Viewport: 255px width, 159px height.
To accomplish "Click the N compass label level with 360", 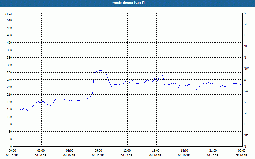I will click(x=245, y=58).
